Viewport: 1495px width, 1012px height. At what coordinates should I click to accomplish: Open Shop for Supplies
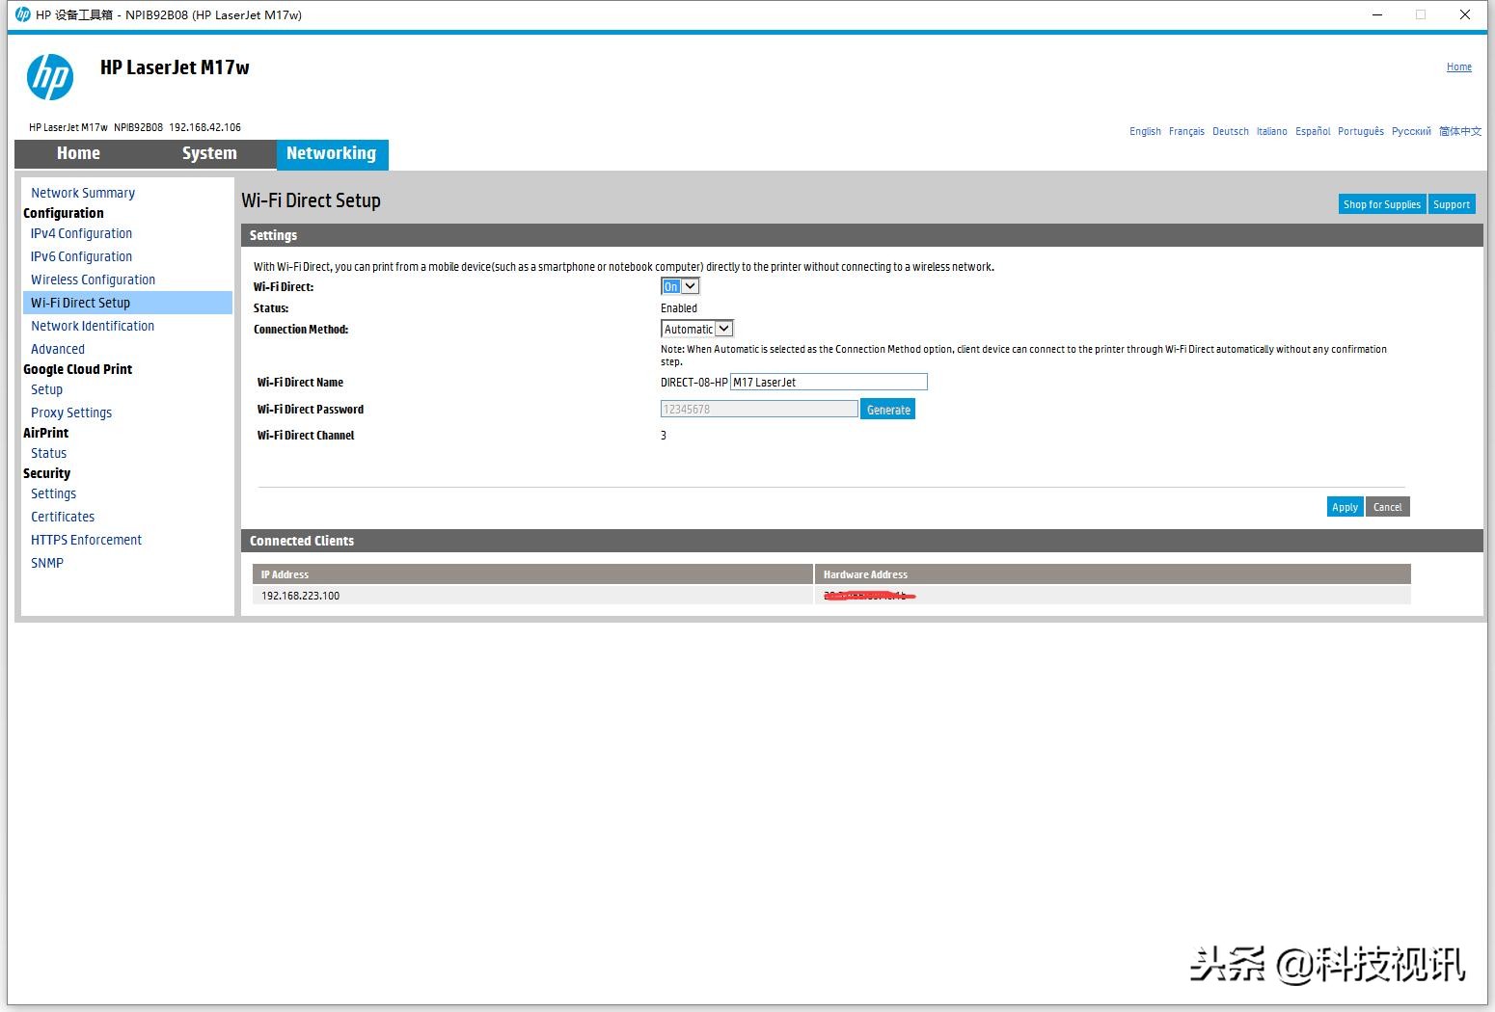(1382, 204)
